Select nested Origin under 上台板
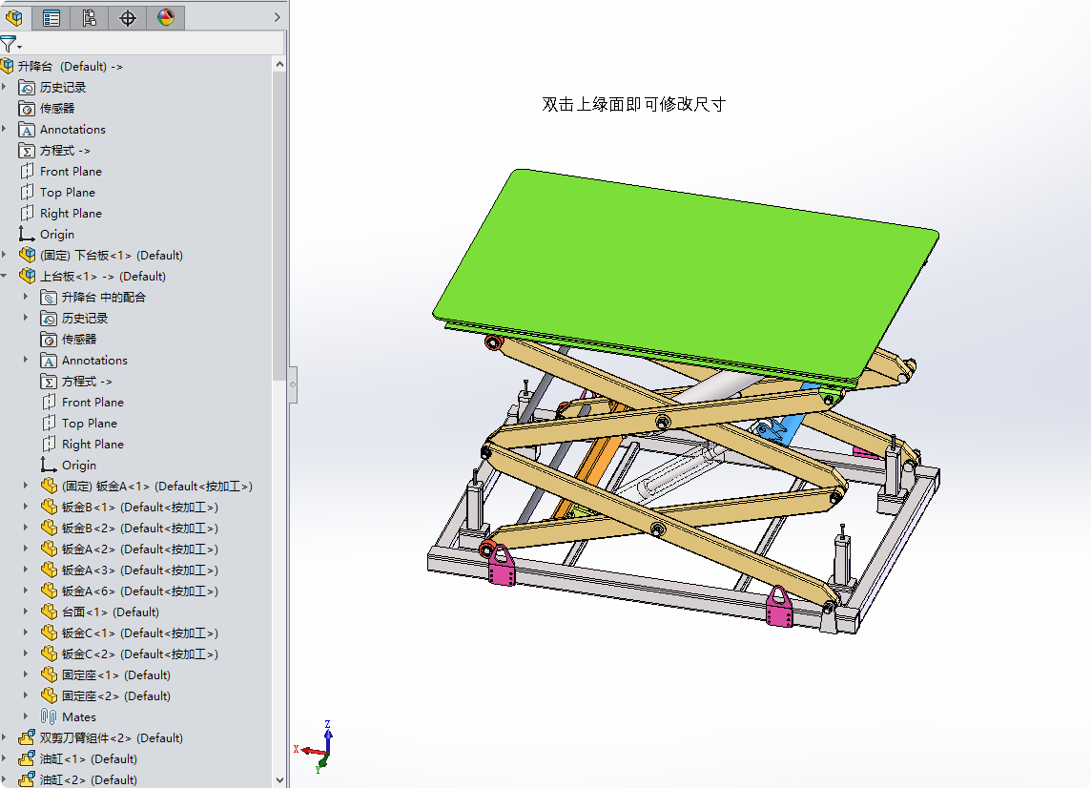 coord(78,465)
